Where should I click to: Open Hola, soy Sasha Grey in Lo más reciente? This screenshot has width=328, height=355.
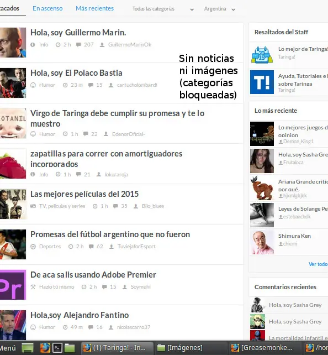pyautogui.click(x=303, y=155)
